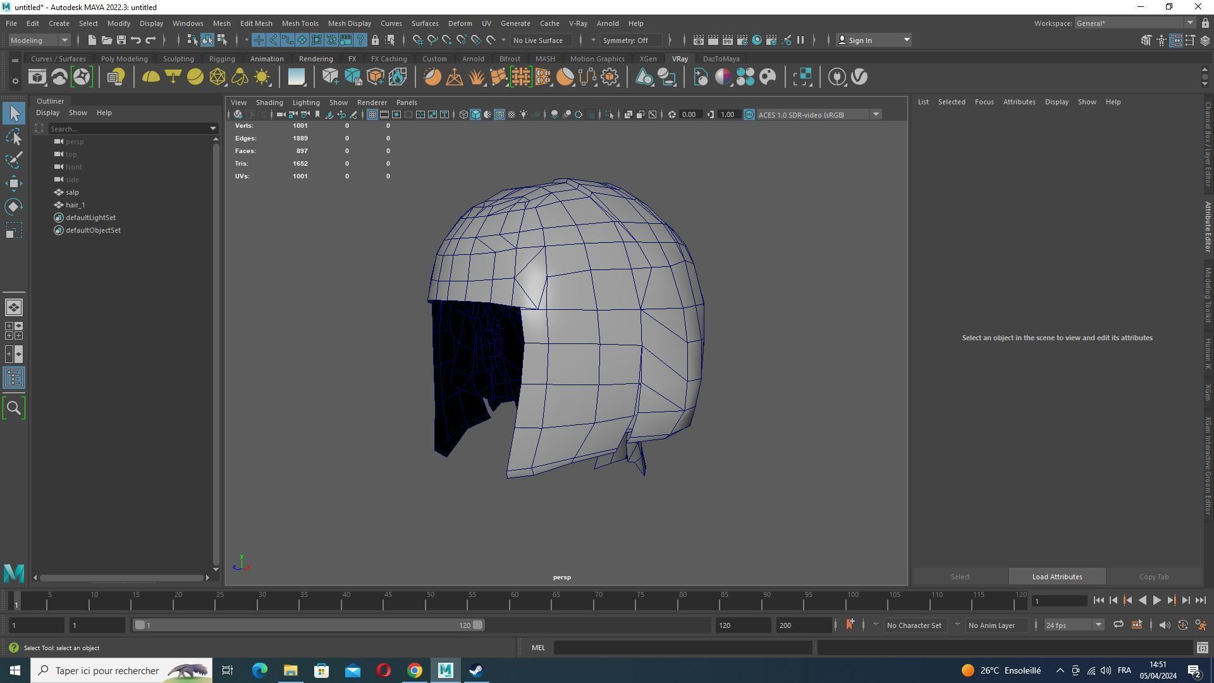1214x683 pixels.
Task: Click the Search magnifier in tool box
Action: pyautogui.click(x=14, y=408)
